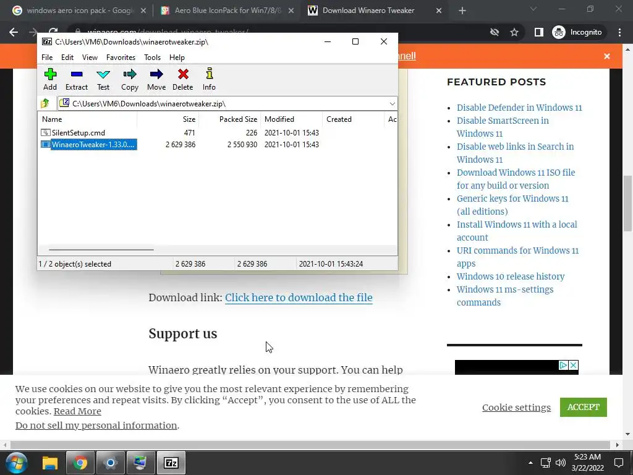Open the File menu in 7-Zip

click(47, 58)
